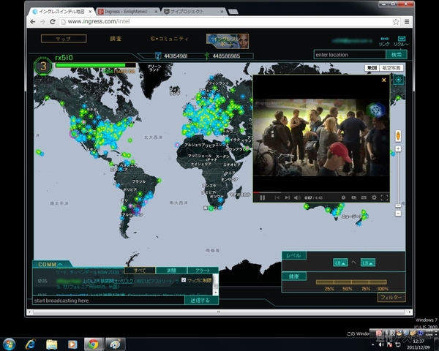Pause the Ingress Report video

(262, 197)
